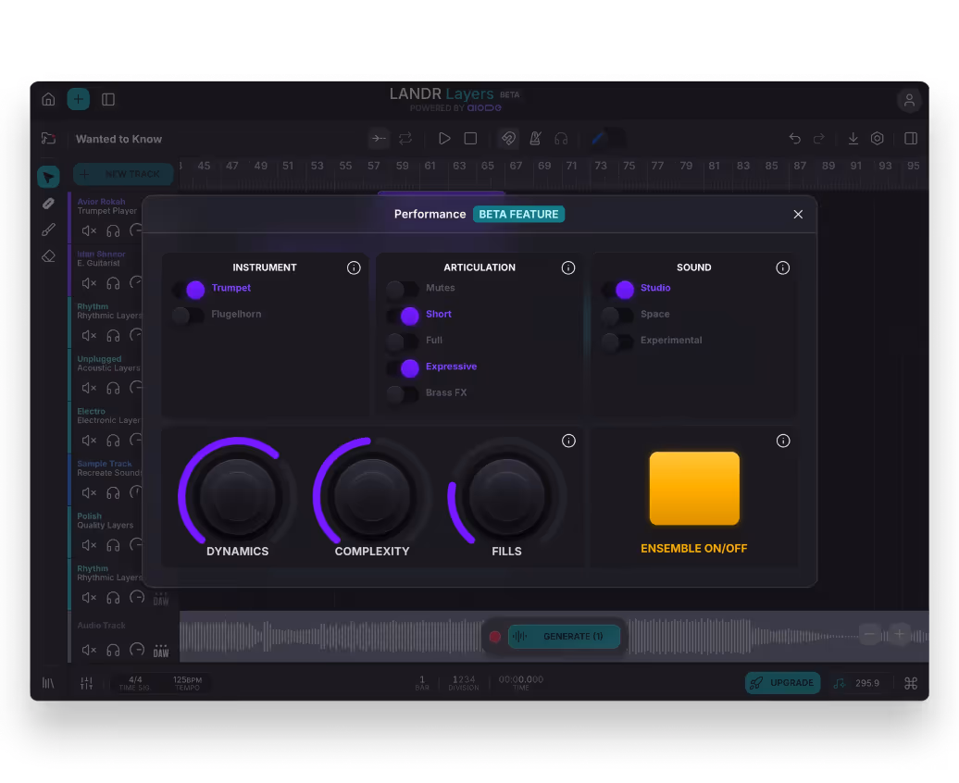Start playback with the play button
Screen dimensions: 959x783
point(444,138)
